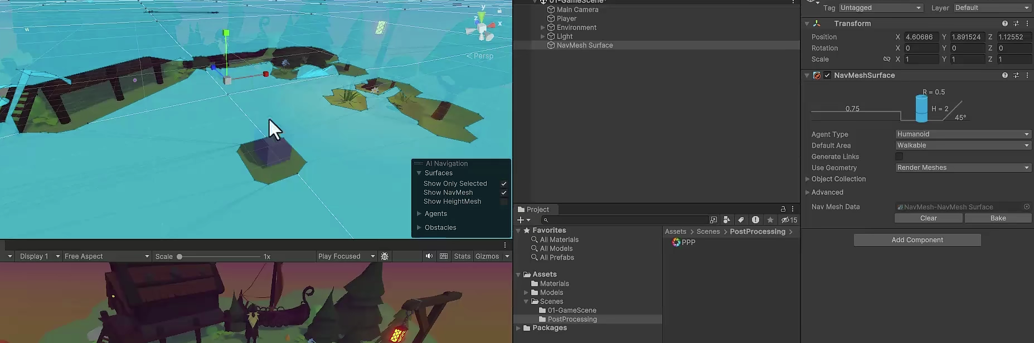
Task: Open the Project panel three-dot menu
Action: coord(793,209)
